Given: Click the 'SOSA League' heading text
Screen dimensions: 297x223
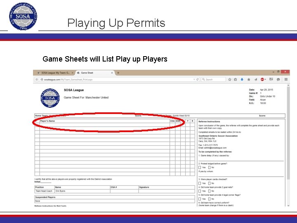Looking at the screenshot, I should pyautogui.click(x=74, y=90).
